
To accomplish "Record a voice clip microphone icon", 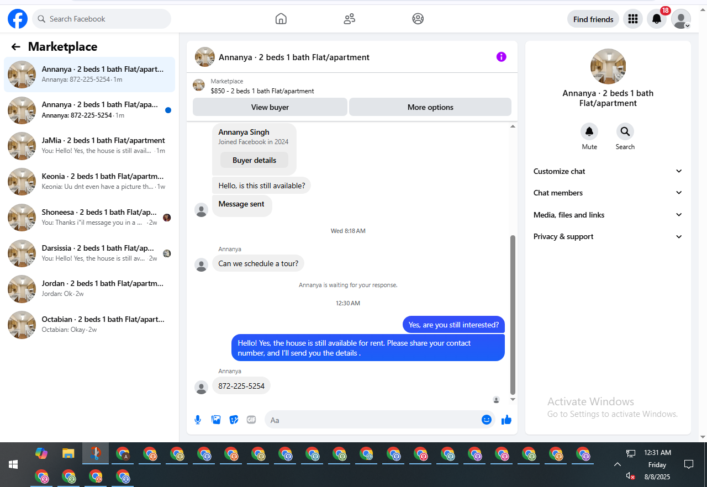I will 198,420.
